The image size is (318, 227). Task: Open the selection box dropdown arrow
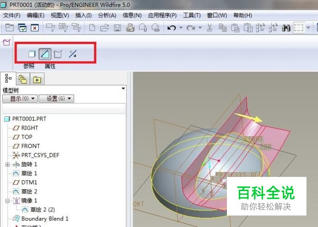coord(308,28)
